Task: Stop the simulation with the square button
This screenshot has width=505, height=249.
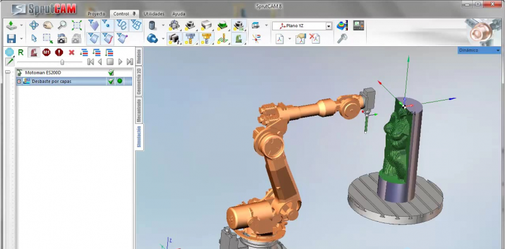Action: pyautogui.click(x=110, y=61)
